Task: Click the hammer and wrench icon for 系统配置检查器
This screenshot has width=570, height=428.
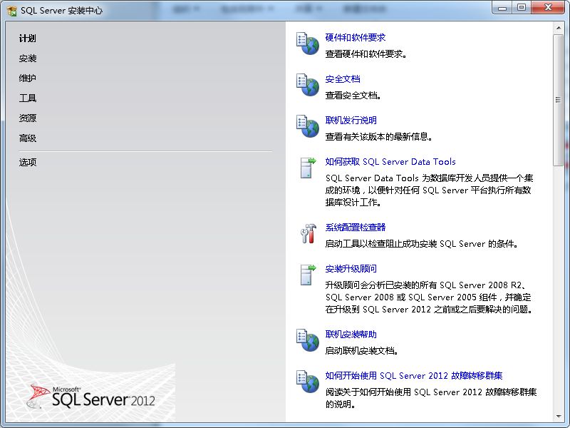Action: (x=309, y=233)
